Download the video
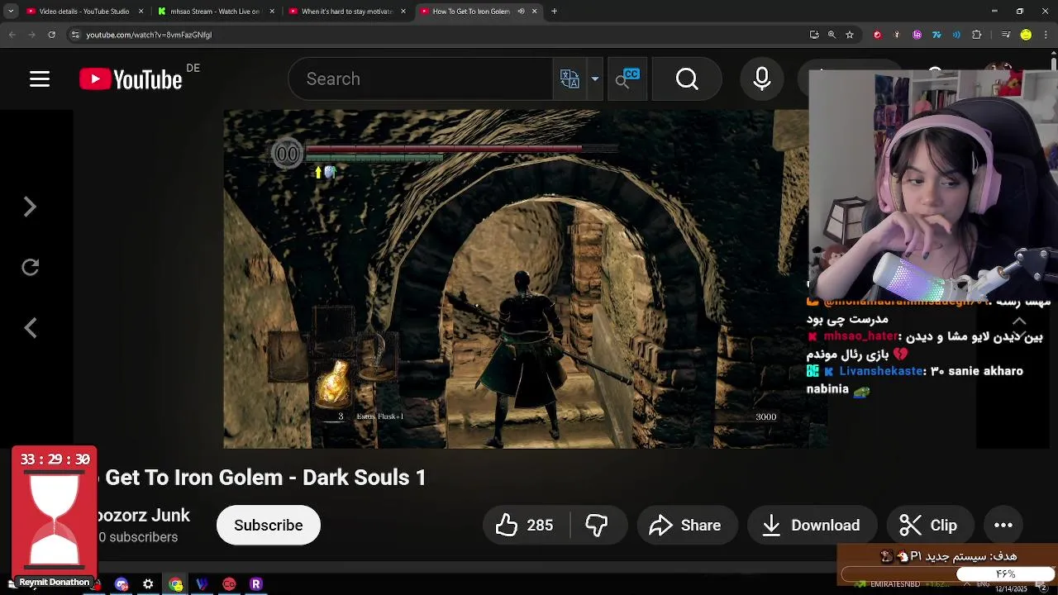 tap(812, 526)
